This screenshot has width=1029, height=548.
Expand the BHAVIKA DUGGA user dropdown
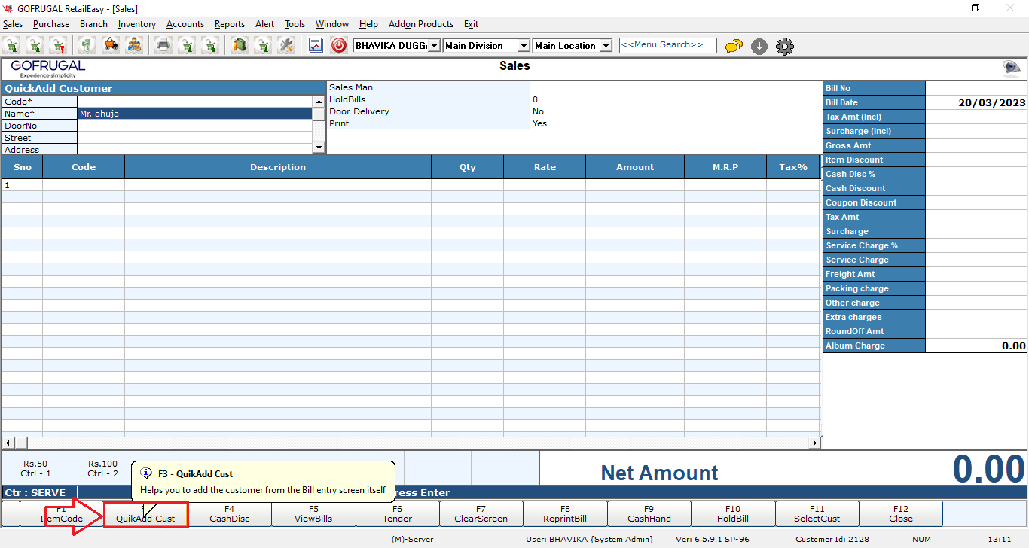point(435,46)
